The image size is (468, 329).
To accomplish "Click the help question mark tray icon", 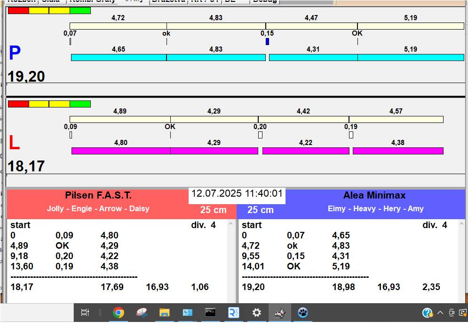I will [427, 313].
